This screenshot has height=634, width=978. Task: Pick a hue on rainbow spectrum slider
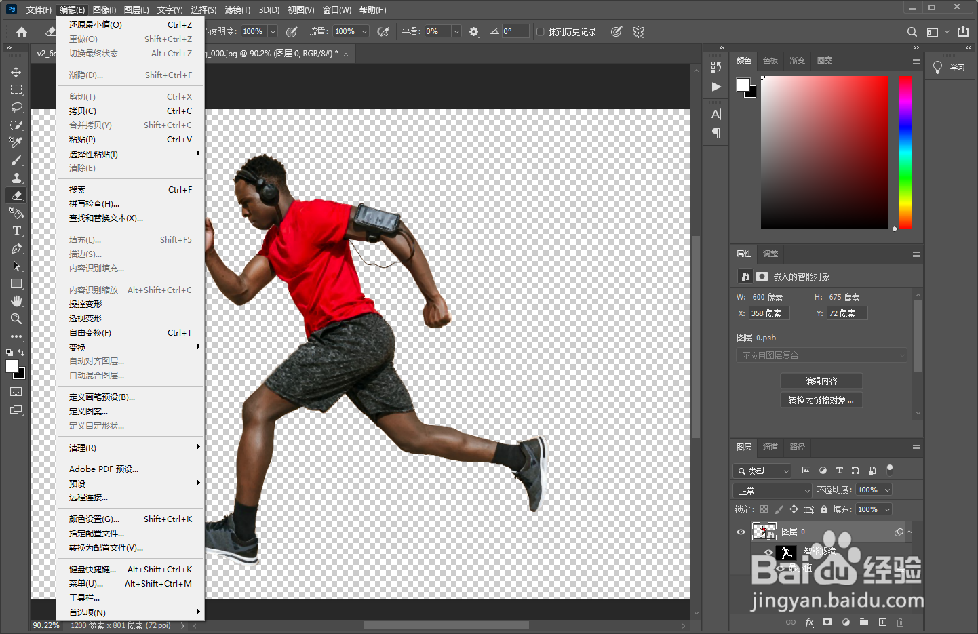tap(905, 153)
